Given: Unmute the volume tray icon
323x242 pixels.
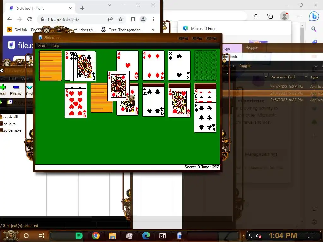Looking at the screenshot, I should pos(259,236).
